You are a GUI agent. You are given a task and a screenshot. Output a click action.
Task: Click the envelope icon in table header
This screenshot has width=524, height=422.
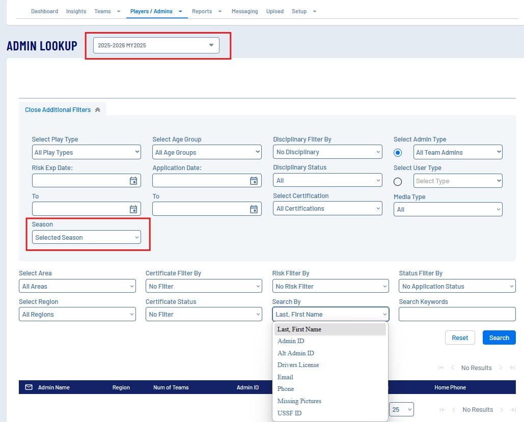point(29,387)
